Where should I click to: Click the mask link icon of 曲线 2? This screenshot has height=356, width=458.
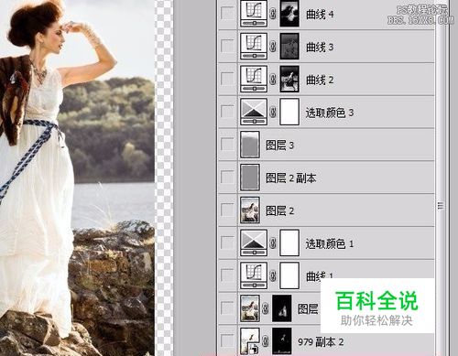pyautogui.click(x=273, y=80)
